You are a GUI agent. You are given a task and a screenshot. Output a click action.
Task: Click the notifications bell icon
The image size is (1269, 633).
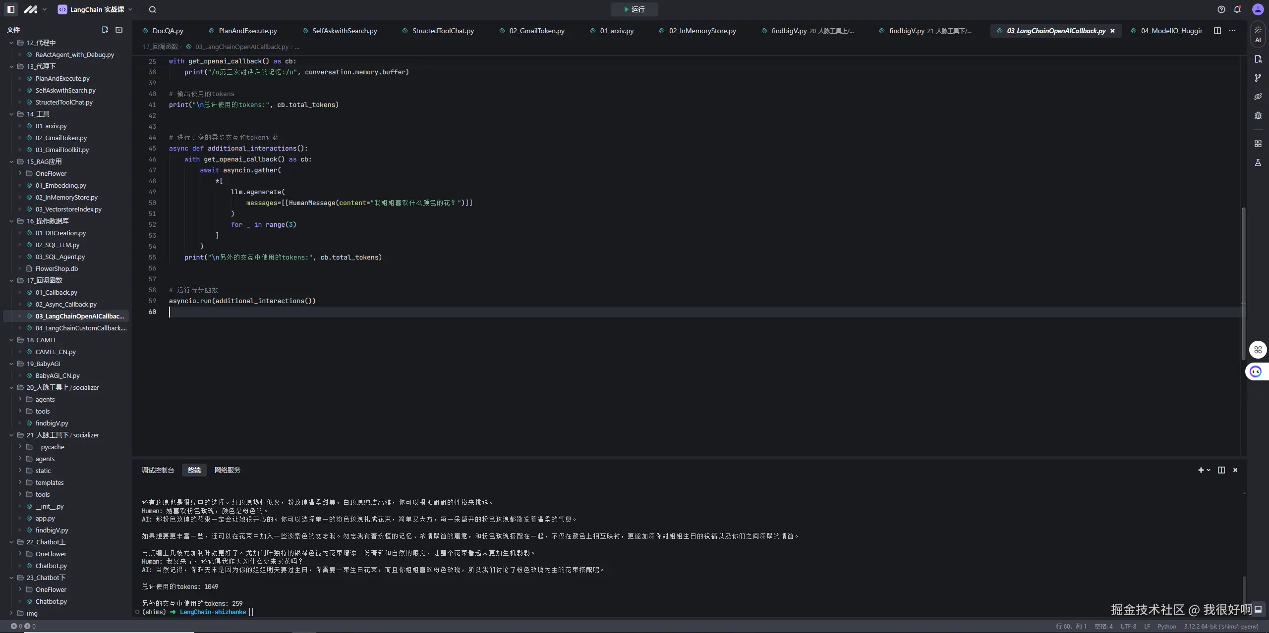pos(1237,9)
